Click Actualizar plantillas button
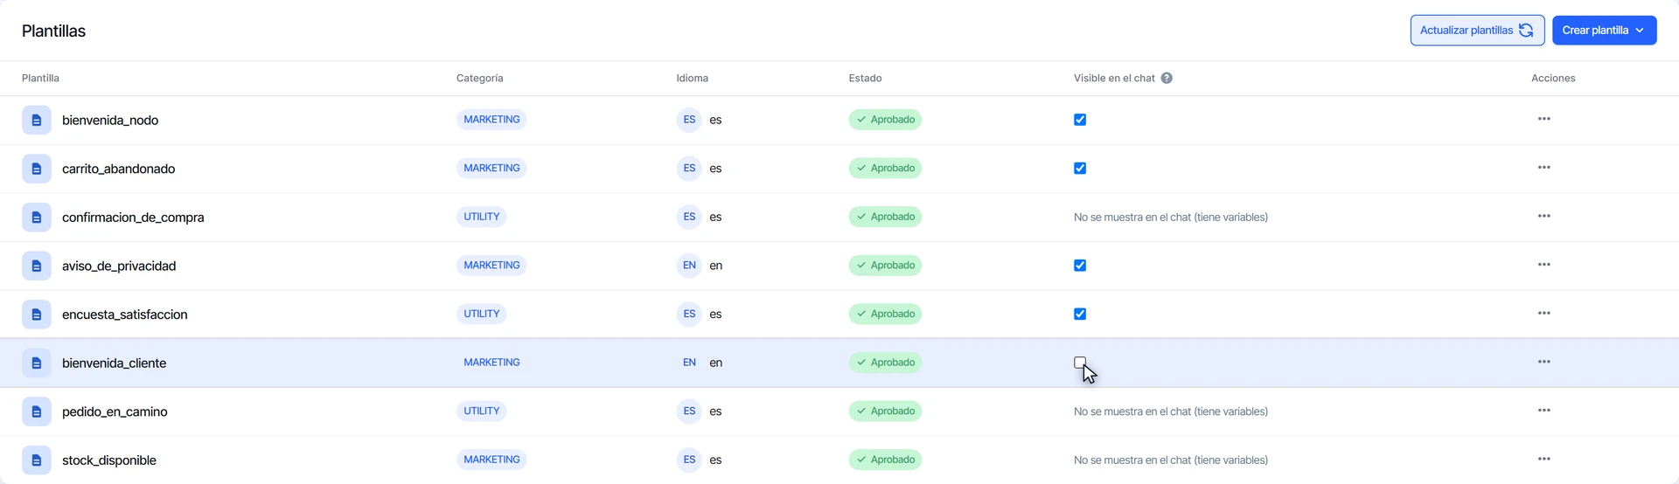 point(1477,30)
